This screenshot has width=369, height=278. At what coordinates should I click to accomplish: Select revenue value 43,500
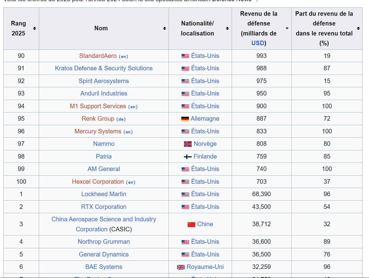(x=261, y=207)
